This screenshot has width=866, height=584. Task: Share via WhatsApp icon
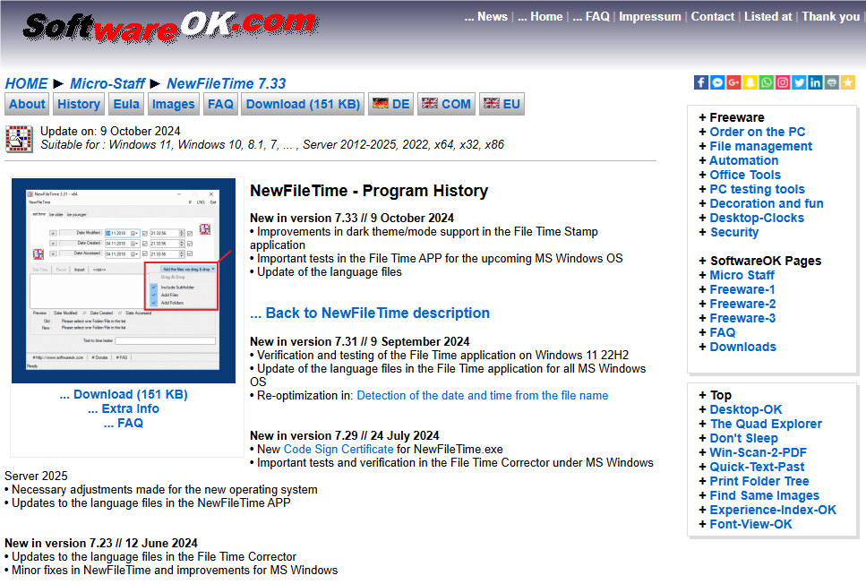click(767, 83)
